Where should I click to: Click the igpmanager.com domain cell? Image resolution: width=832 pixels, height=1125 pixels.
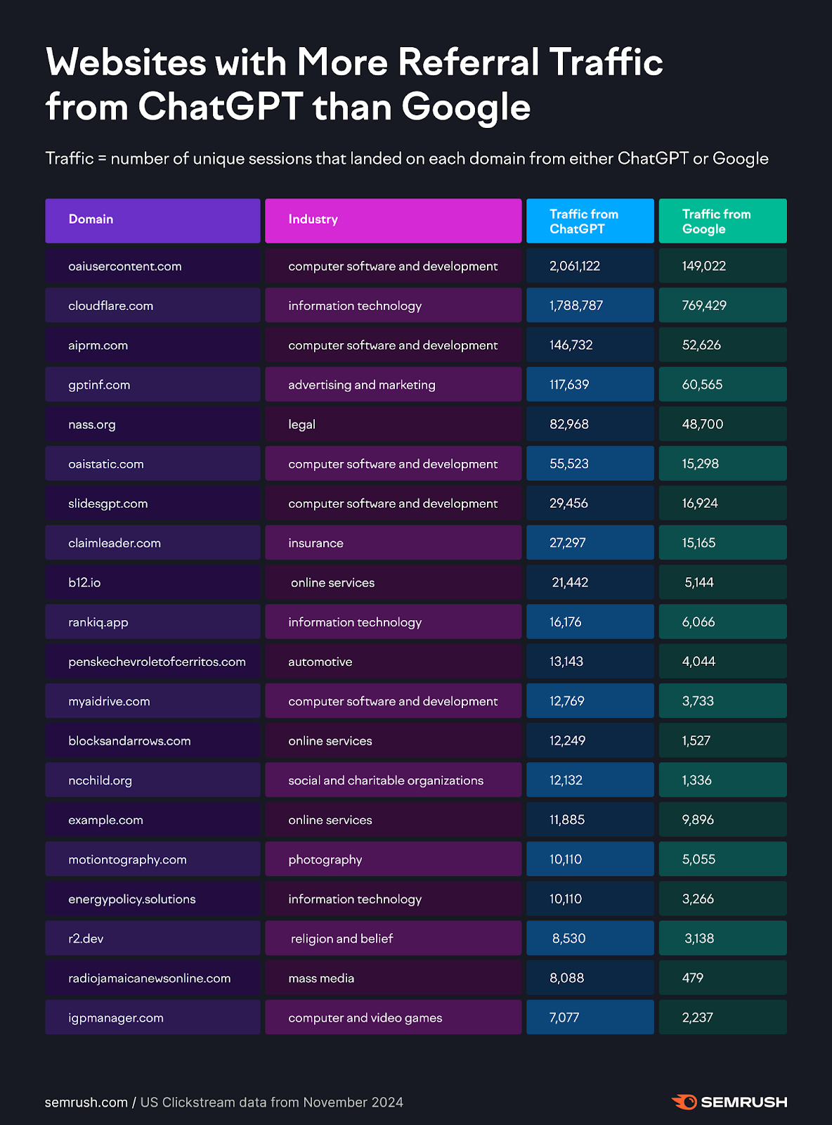(116, 1018)
